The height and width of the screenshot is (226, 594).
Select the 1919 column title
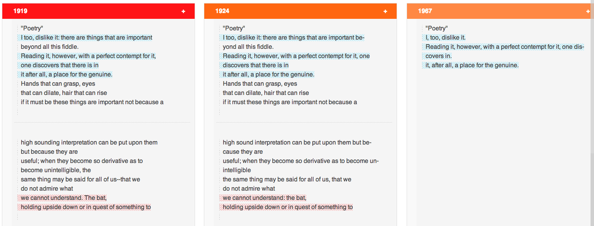tap(20, 11)
